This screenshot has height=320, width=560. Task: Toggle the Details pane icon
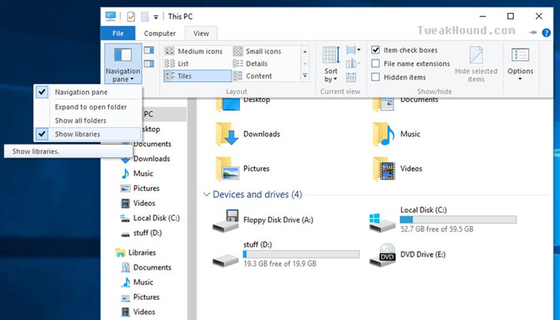click(x=149, y=64)
